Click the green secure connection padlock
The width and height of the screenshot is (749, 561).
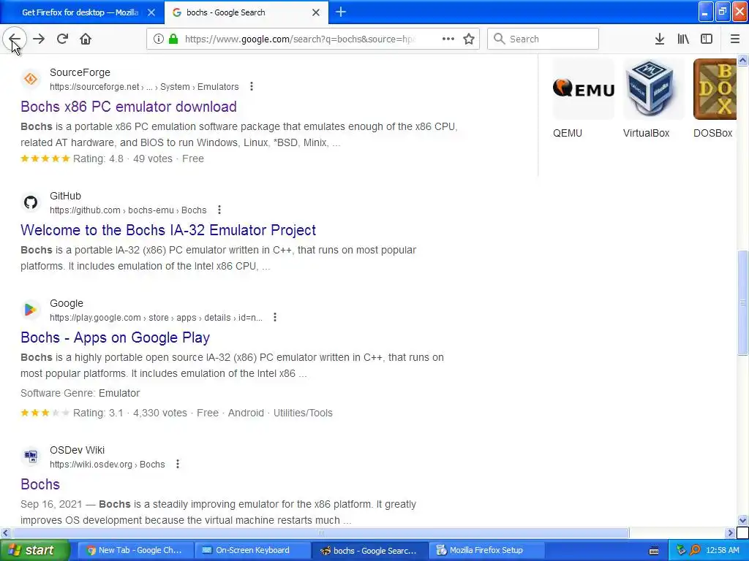pos(173,39)
